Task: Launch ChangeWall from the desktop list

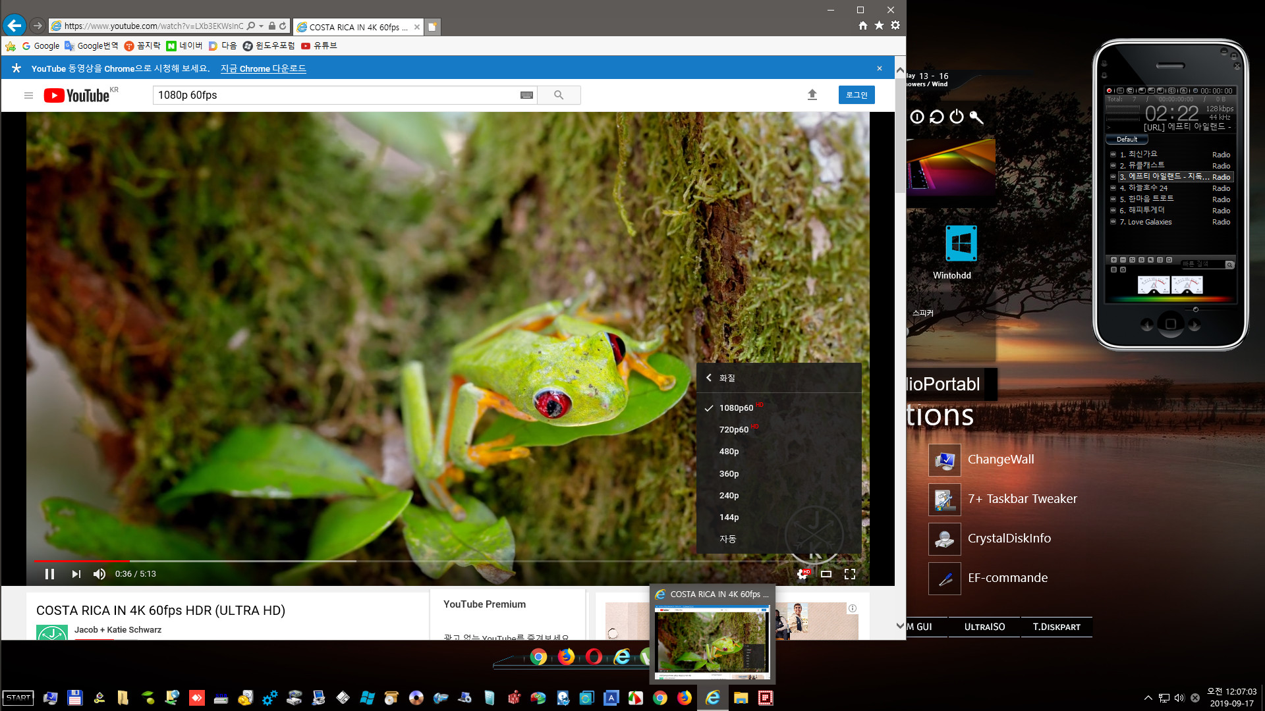Action: pyautogui.click(x=982, y=460)
